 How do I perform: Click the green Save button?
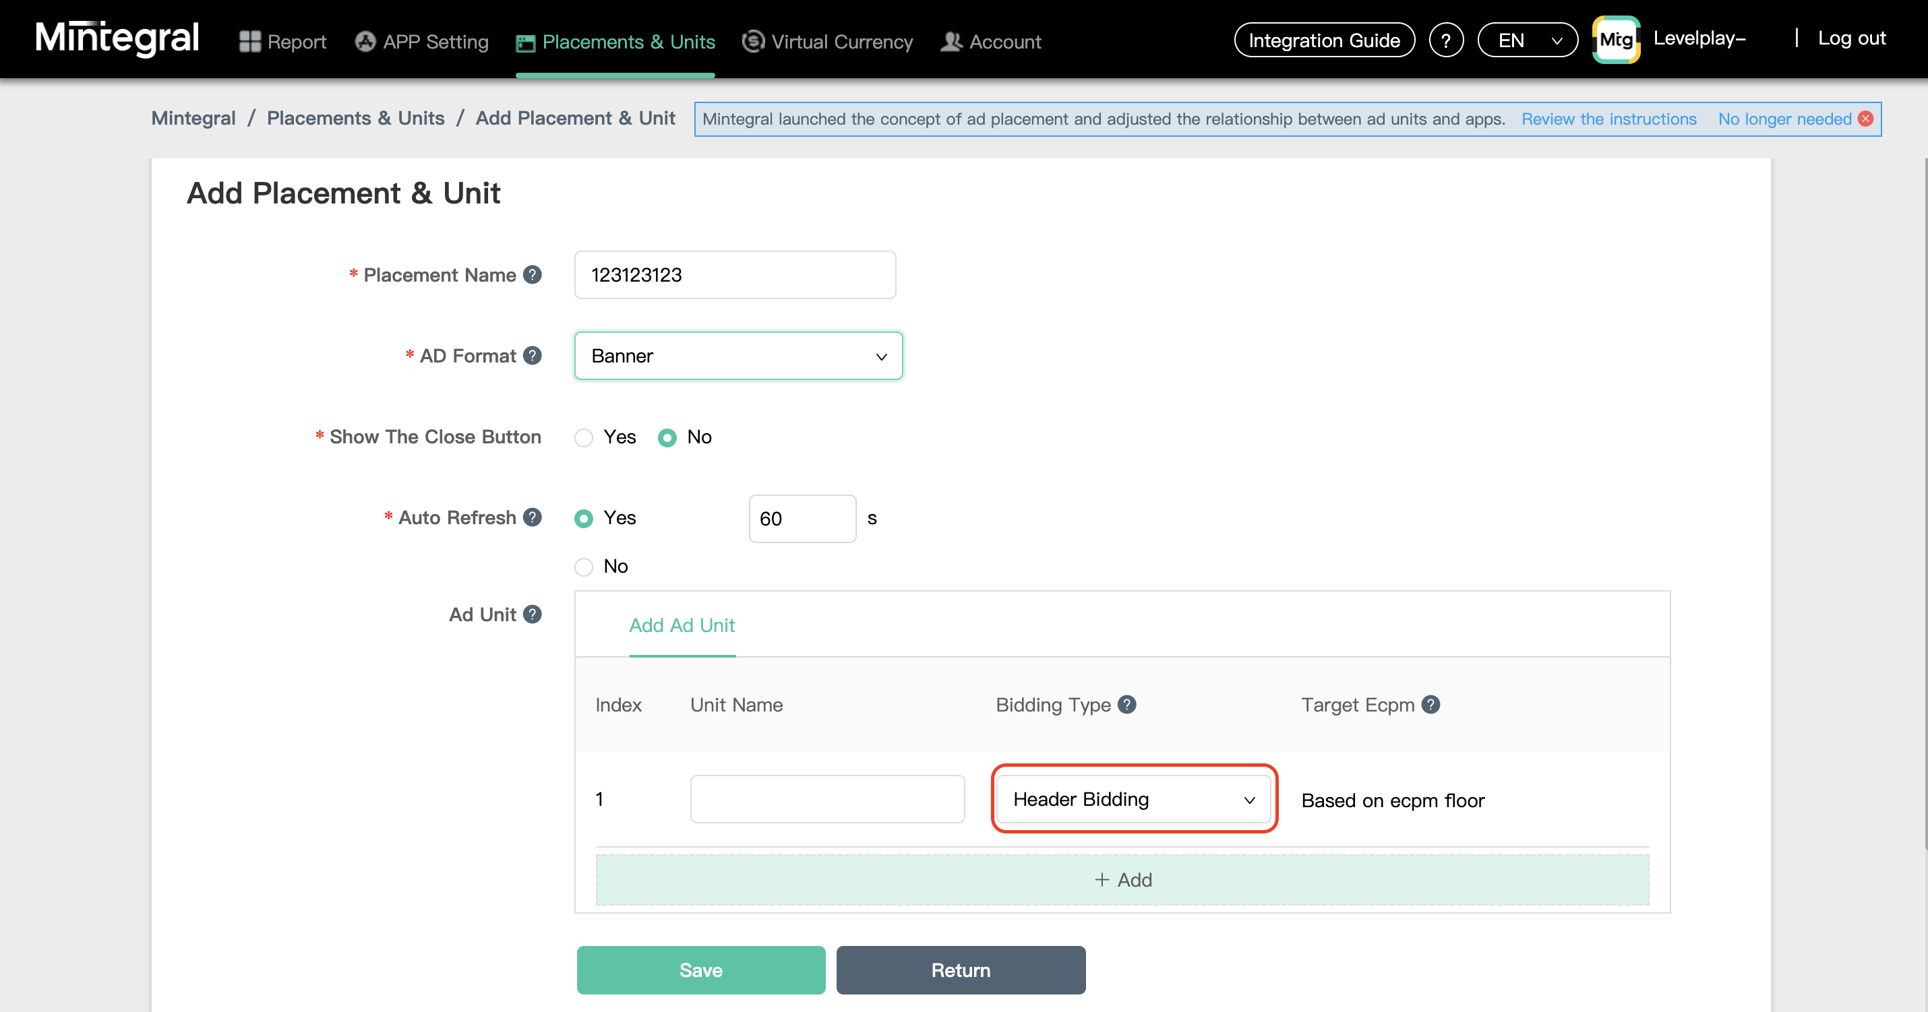click(x=700, y=970)
